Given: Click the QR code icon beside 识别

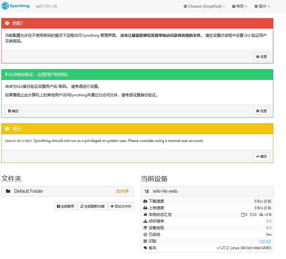Looking at the screenshot, I should tap(145, 241).
